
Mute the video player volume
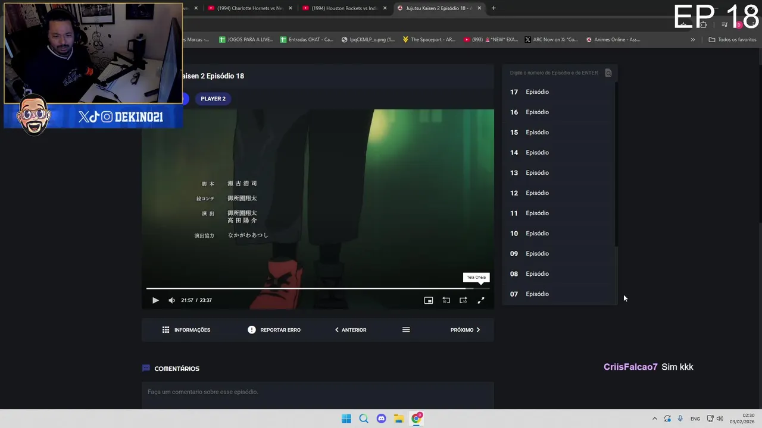point(171,300)
